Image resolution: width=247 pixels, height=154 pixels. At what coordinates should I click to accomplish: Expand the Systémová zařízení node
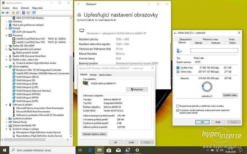click(x=6, y=119)
